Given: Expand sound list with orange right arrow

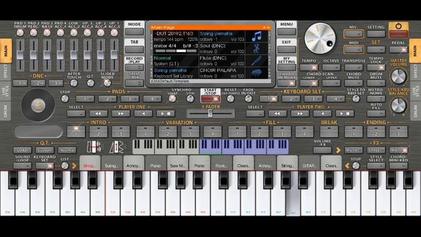Looking at the screenshot, I should tap(74, 166).
